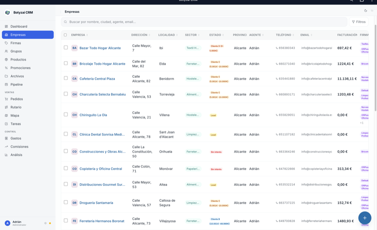
Task: Click the Grupos people icon in sidebar
Action: pos(6,51)
